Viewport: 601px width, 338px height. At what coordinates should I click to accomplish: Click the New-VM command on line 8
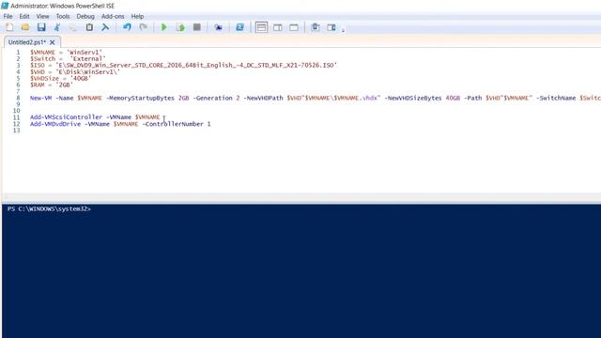(40, 98)
